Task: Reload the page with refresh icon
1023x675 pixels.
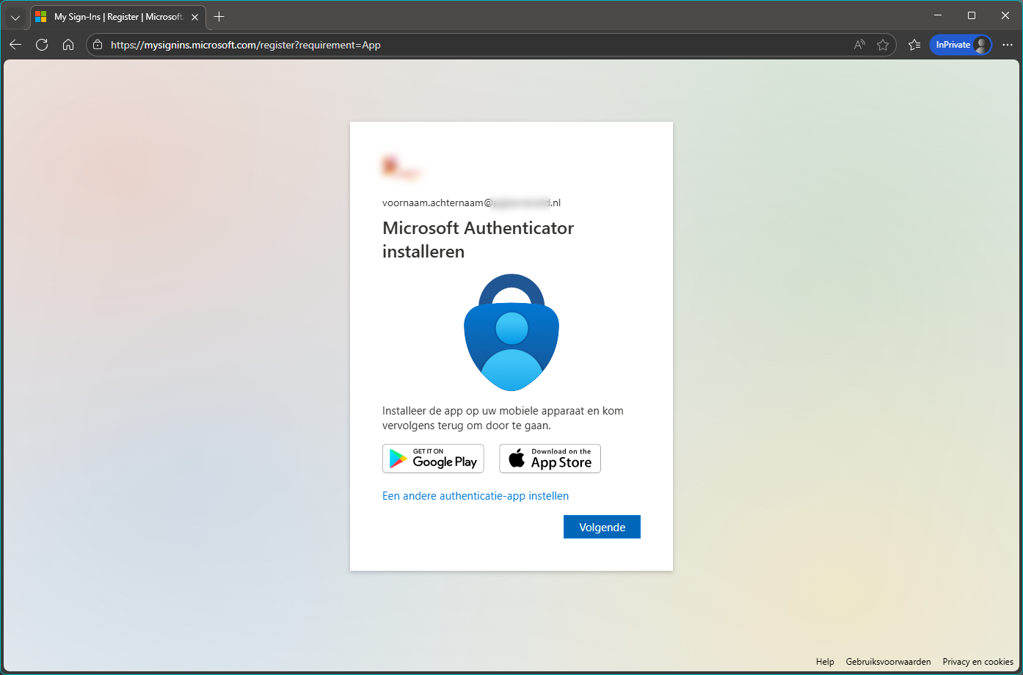Action: [42, 45]
